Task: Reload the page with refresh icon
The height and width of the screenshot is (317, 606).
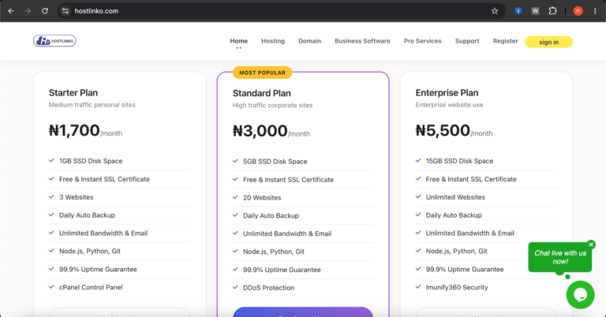Action: coord(45,11)
